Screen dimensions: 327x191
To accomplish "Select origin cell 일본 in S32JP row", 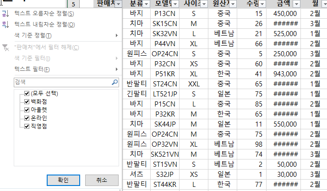I will click(223, 175).
